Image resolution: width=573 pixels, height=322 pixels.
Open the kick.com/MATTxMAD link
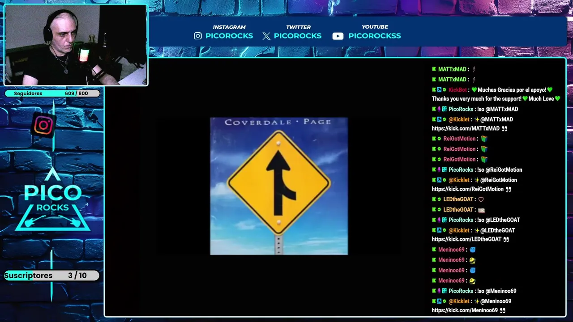point(466,128)
